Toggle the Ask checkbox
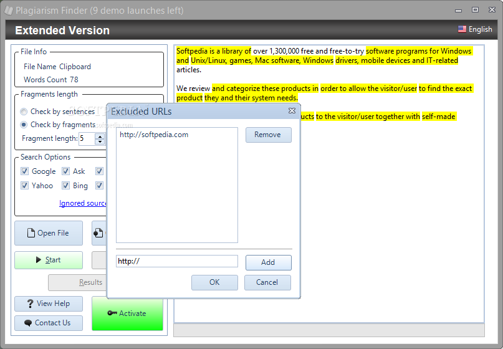Screen dimensions: 503x349 point(65,171)
